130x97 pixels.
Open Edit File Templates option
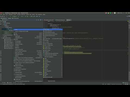pyautogui.click(x=53, y=57)
